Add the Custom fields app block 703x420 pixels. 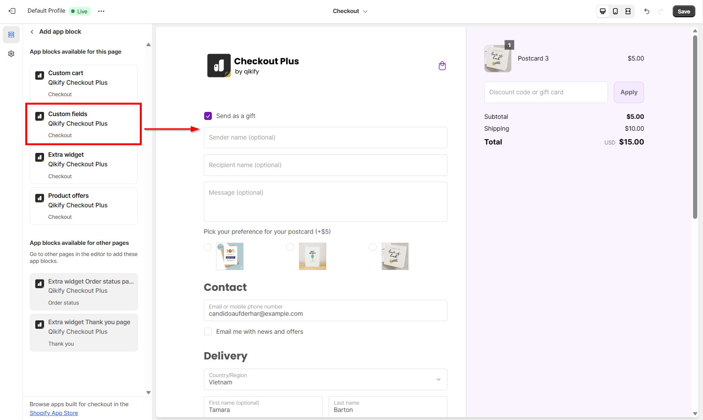(x=84, y=124)
